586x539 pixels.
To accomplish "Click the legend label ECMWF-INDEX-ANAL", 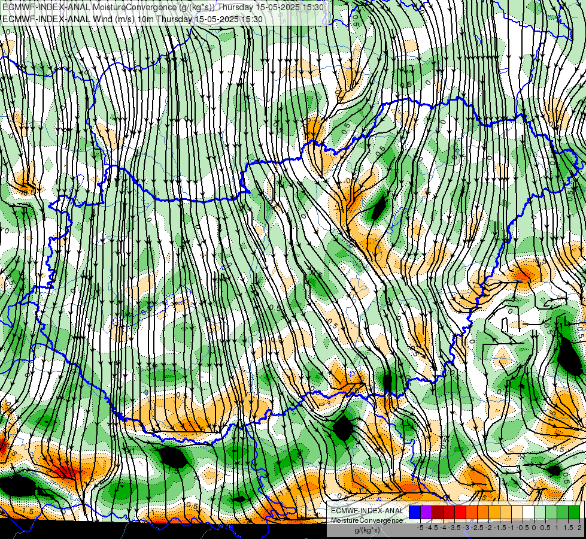I will (367, 511).
